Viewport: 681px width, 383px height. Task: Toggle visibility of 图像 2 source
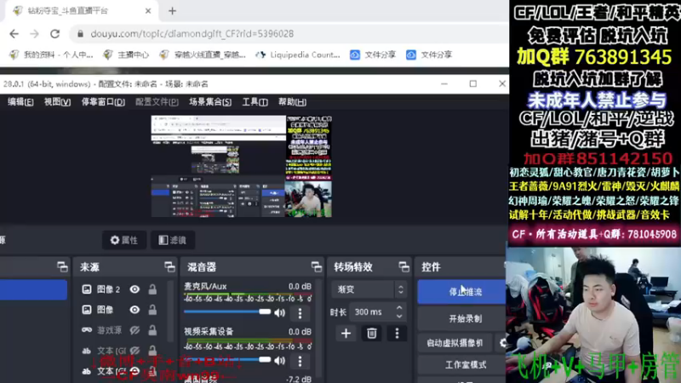tap(134, 289)
